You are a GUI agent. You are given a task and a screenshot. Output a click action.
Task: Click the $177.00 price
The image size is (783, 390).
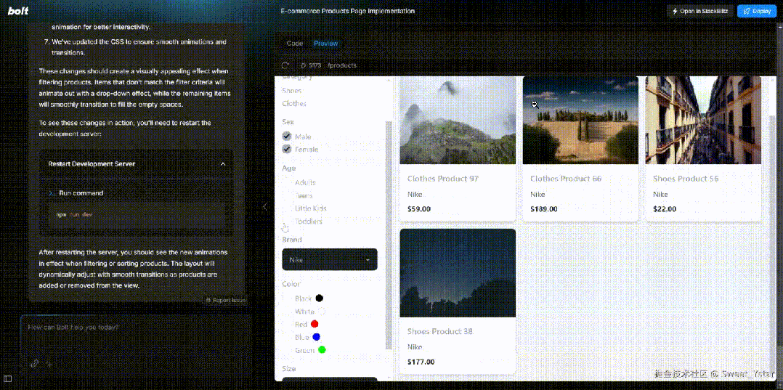[x=421, y=362]
